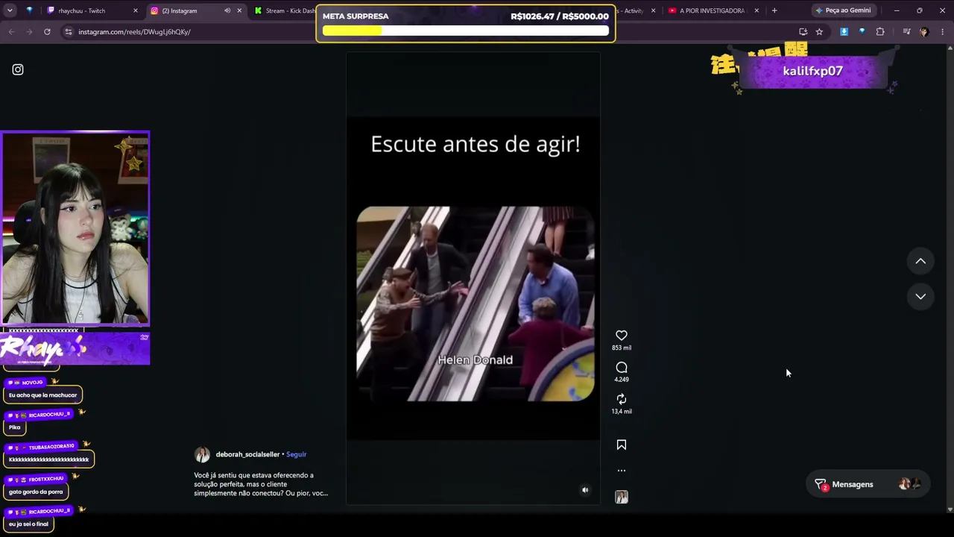Image resolution: width=954 pixels, height=537 pixels.
Task: Open the deborah_socialseller profile link
Action: coord(247,454)
